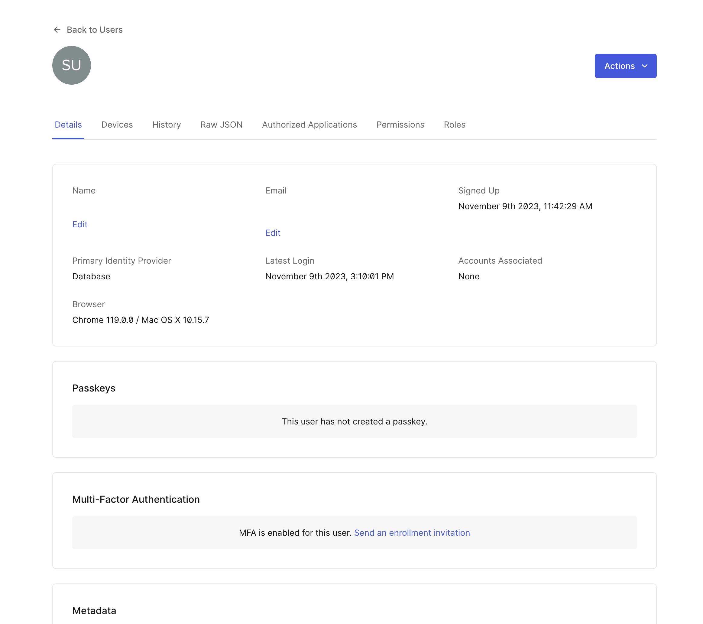Return to Details tab
Screen dimensions: 703x624
(x=68, y=125)
